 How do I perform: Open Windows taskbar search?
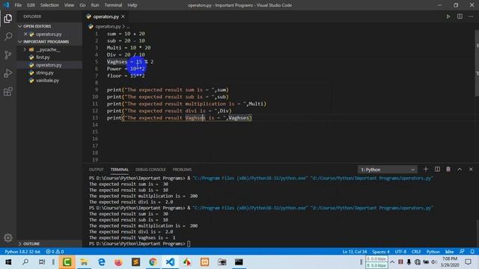[x=25, y=262]
